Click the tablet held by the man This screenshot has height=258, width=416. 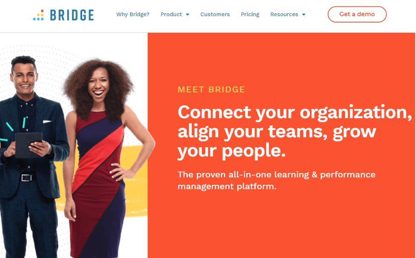click(29, 145)
